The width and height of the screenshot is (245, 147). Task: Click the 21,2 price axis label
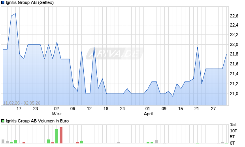[234, 84]
